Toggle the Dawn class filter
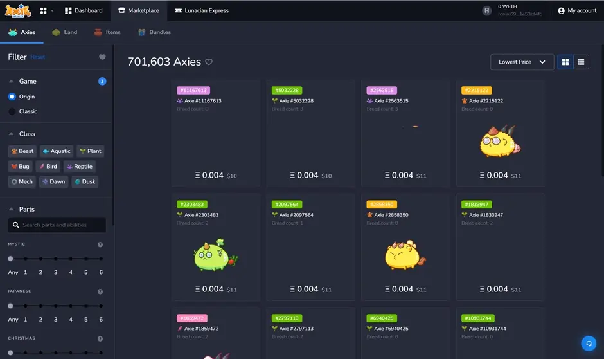The image size is (604, 359). (x=53, y=181)
